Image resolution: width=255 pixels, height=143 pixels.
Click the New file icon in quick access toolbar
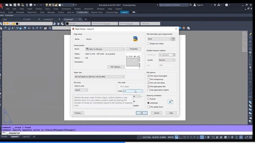click(x=7, y=5)
